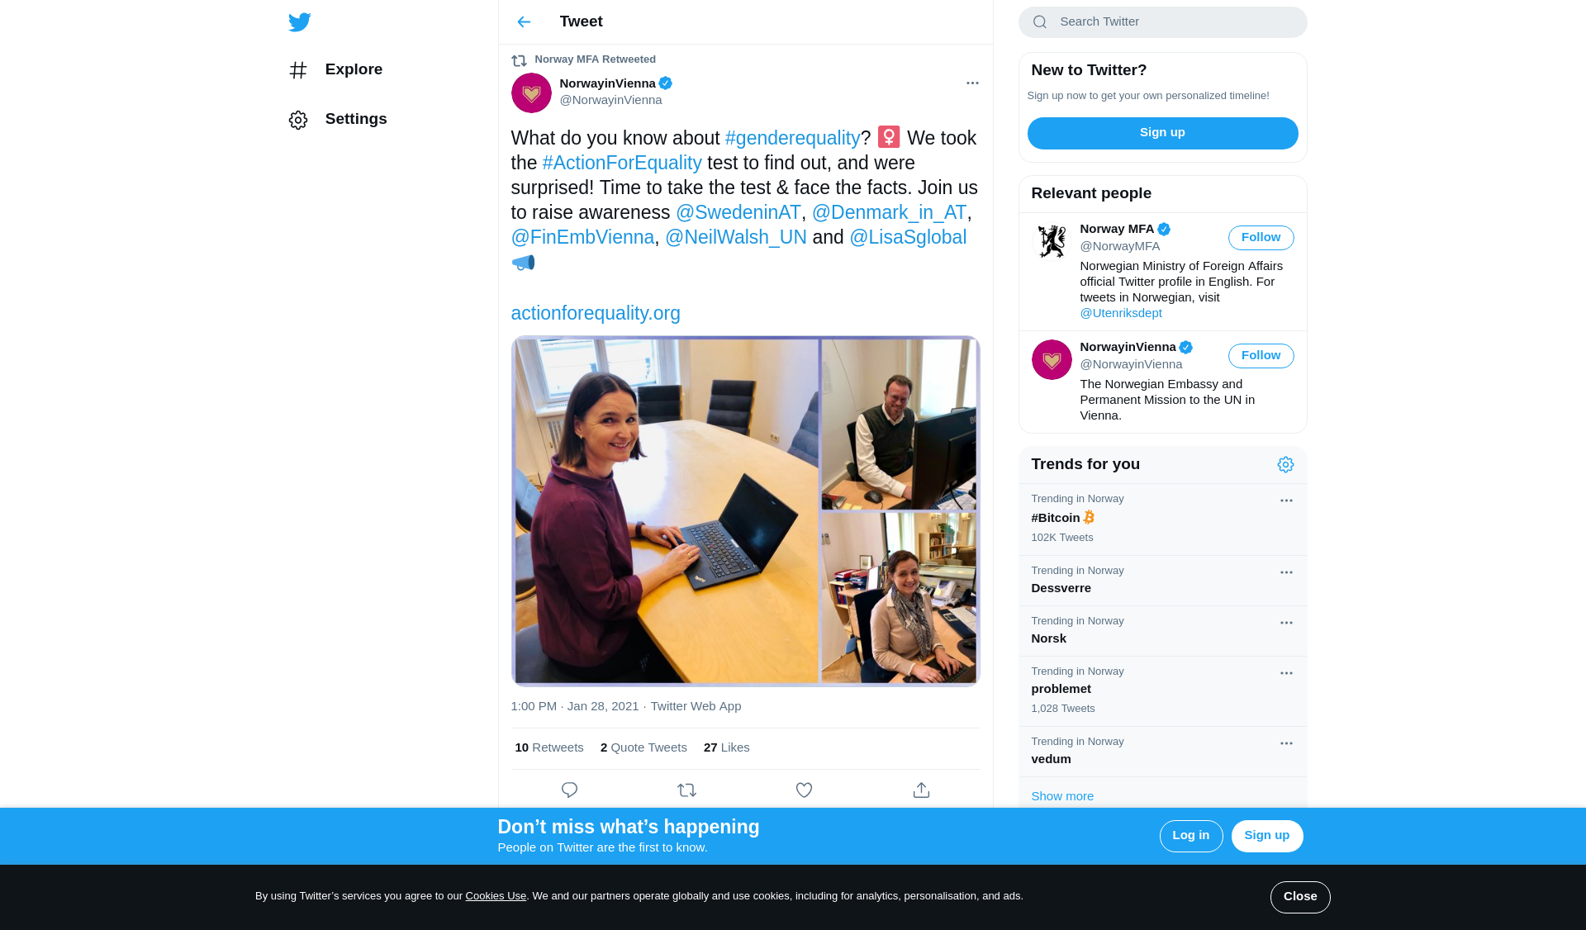This screenshot has height=930, width=1586.
Task: Open Trends settings gear icon
Action: click(1285, 465)
